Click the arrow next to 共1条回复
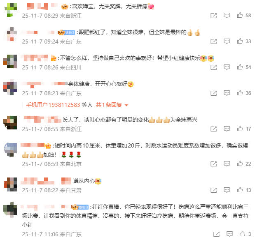 [126, 105]
